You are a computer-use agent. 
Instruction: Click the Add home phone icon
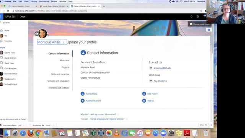pyautogui.click(x=83, y=101)
